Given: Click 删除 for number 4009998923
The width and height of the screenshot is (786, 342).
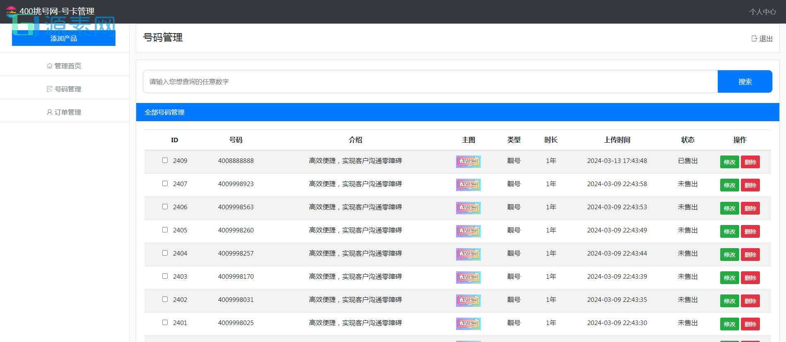Looking at the screenshot, I should tap(750, 185).
